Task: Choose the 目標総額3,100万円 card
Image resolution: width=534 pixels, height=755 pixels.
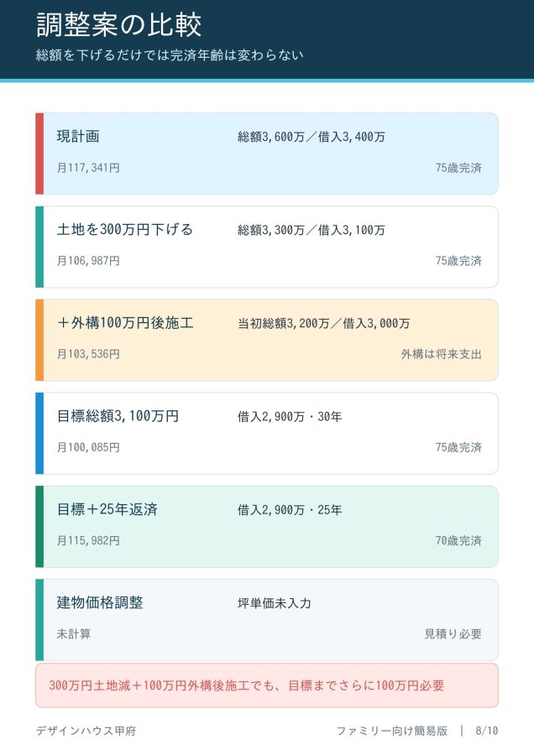Action: pos(266,434)
